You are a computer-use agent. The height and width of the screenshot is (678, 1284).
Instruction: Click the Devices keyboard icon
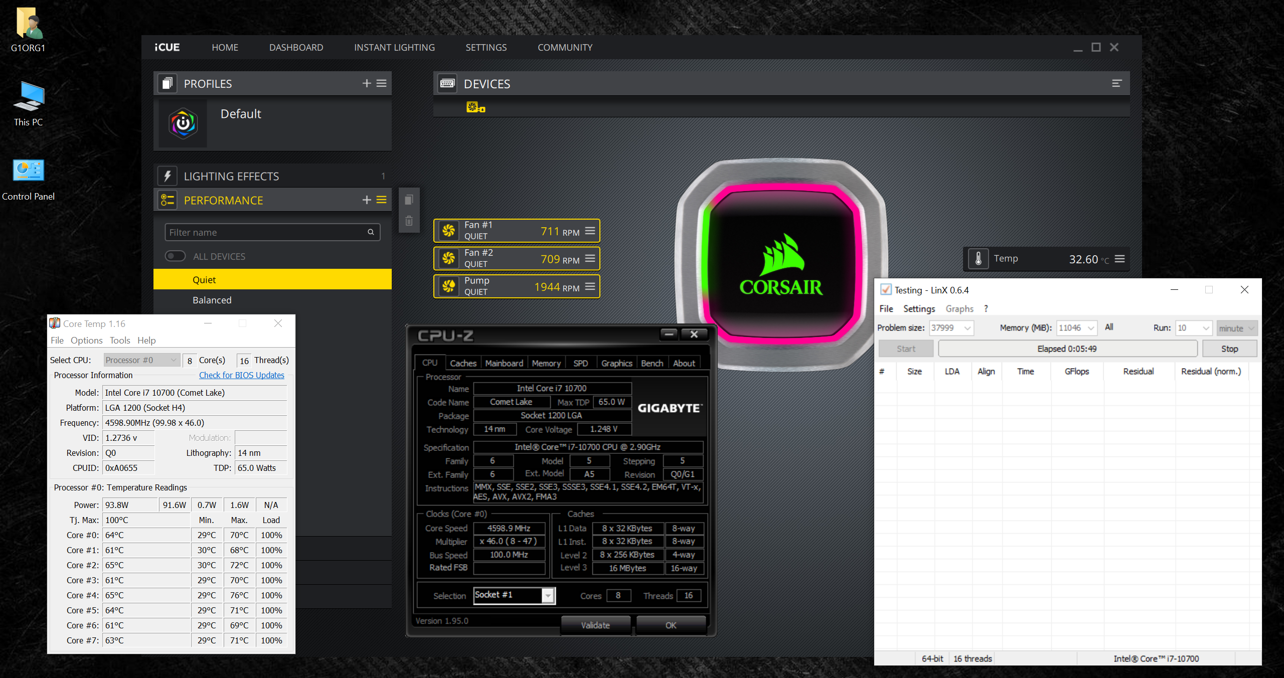447,83
